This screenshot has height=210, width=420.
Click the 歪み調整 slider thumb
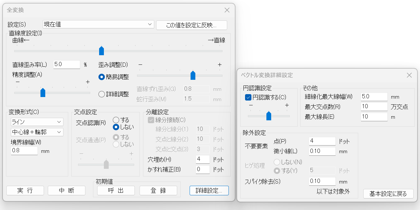point(193,76)
